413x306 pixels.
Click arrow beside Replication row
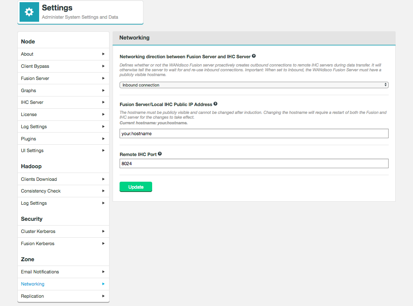(103, 296)
